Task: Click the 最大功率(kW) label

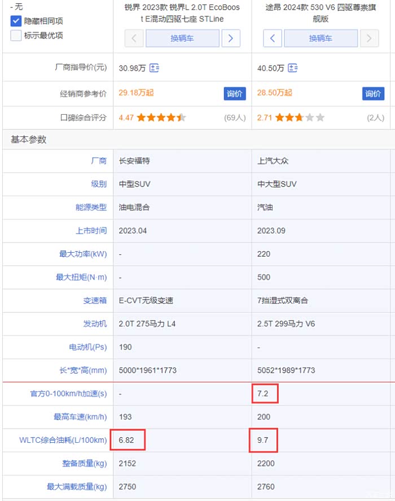Action: pyautogui.click(x=83, y=254)
